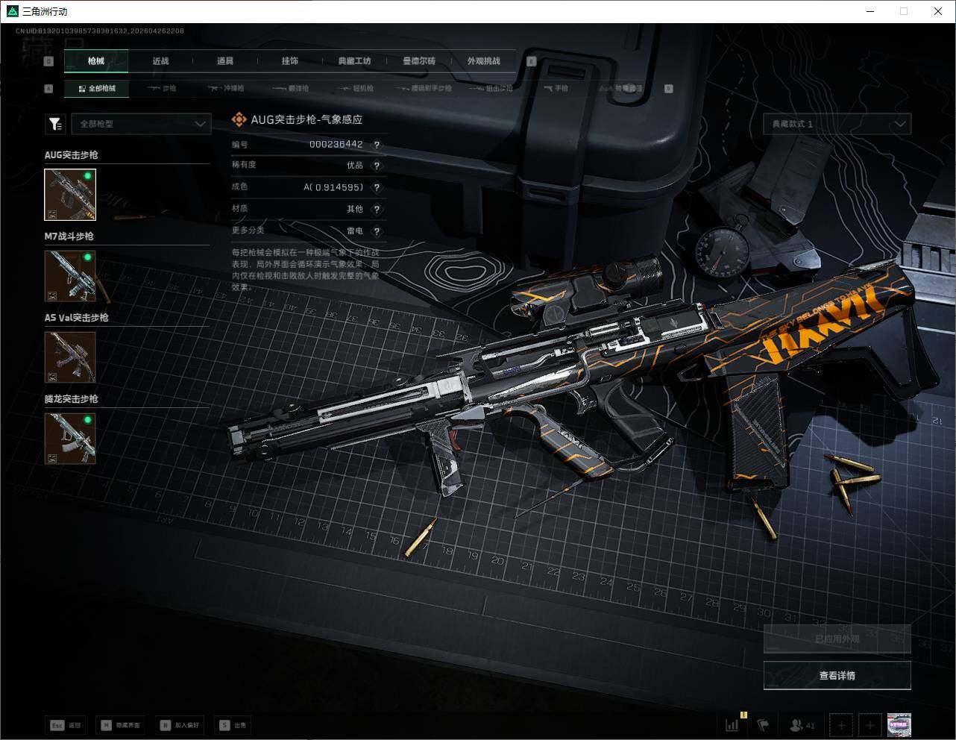
Task: Click the wear value A(0.914595)
Action: pos(333,187)
